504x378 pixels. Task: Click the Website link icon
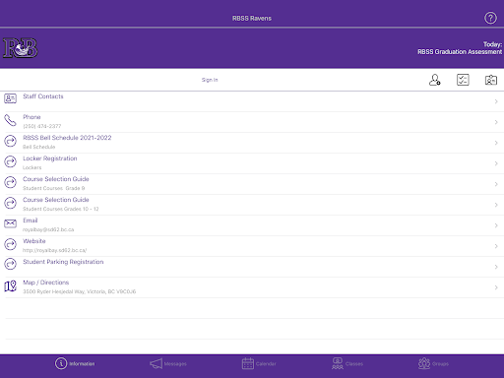[10, 244]
